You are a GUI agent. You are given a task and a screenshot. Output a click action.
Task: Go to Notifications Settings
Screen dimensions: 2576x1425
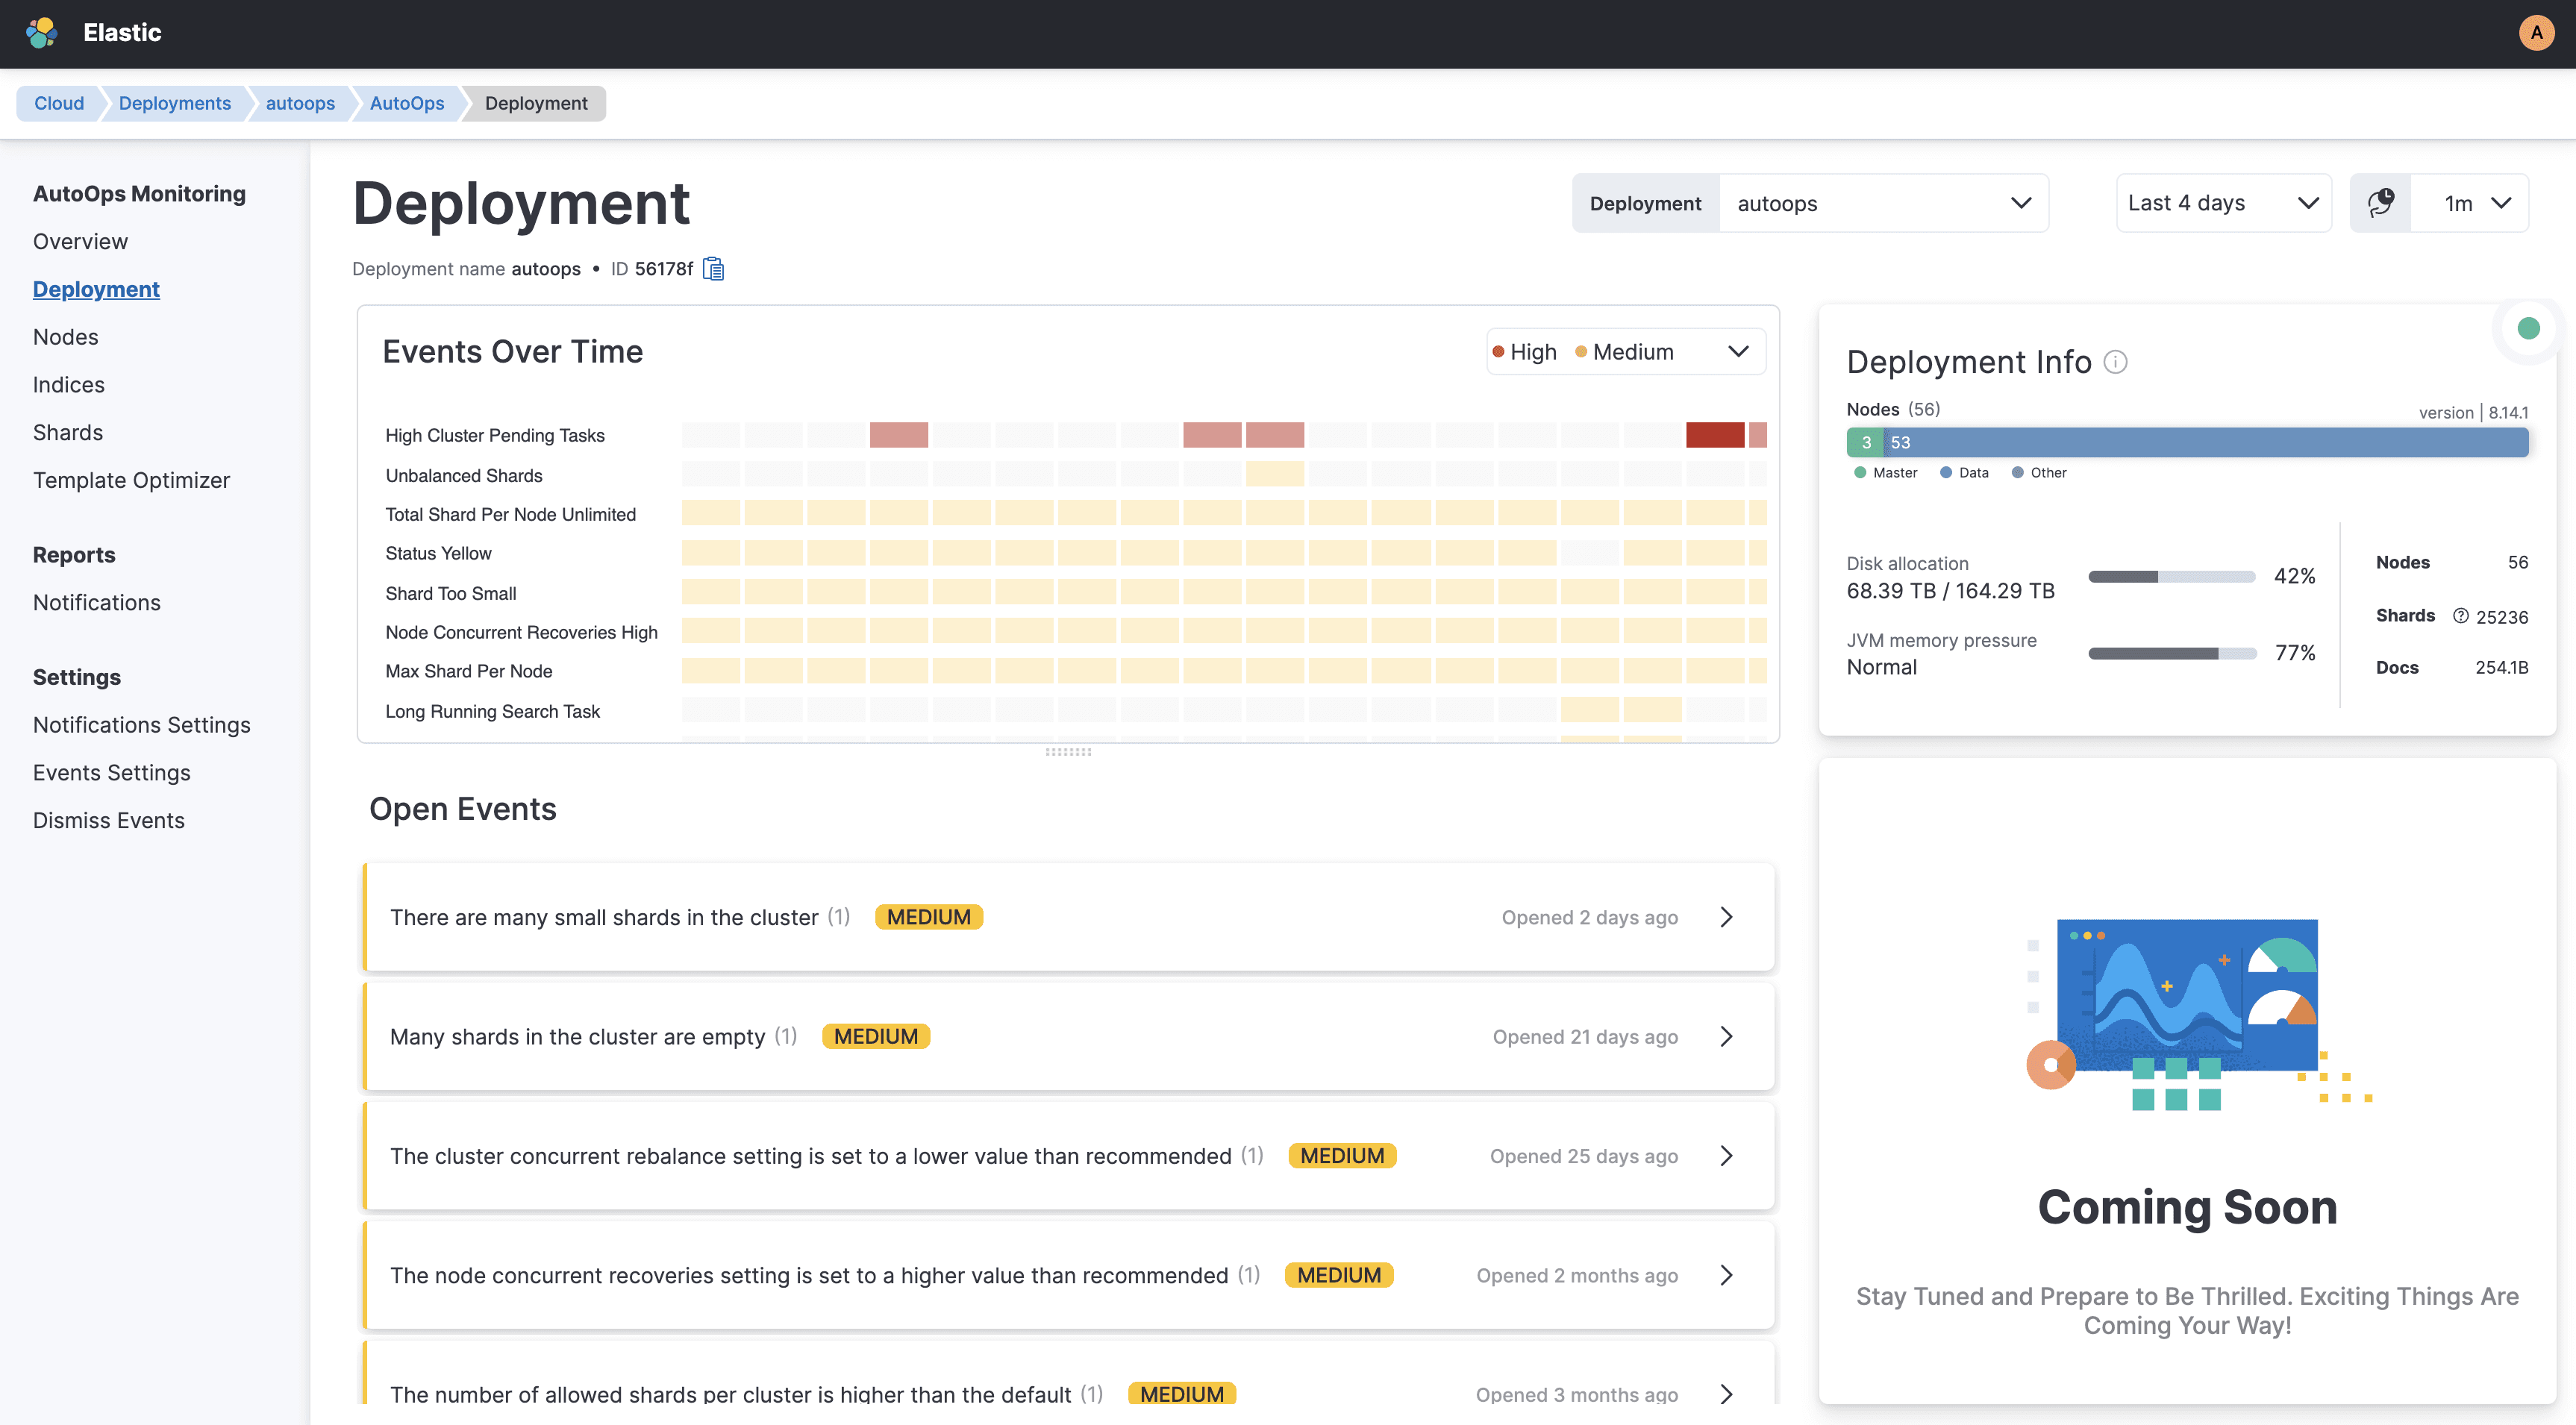141,724
